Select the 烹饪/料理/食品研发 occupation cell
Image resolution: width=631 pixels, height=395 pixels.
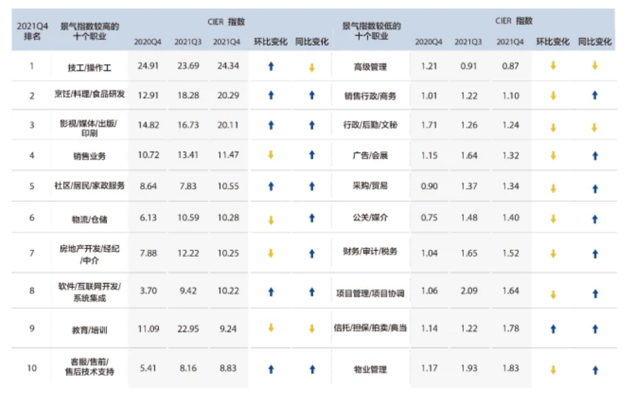click(x=89, y=96)
